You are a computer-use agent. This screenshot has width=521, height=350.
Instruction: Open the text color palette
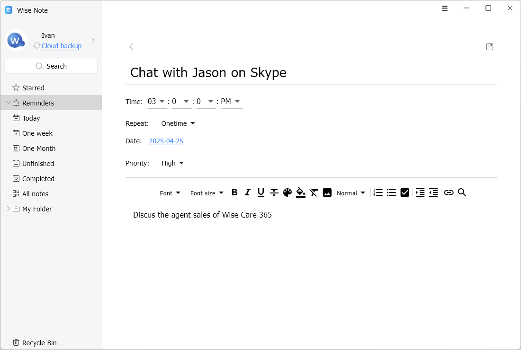(287, 192)
